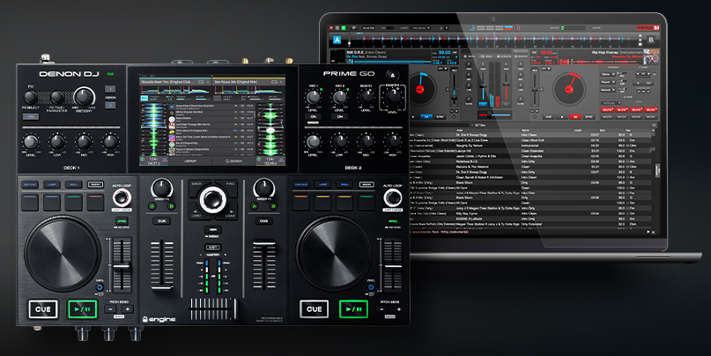The width and height of the screenshot is (711, 356).
Task: Click the SHIFT button in mixer section
Action: [212, 248]
